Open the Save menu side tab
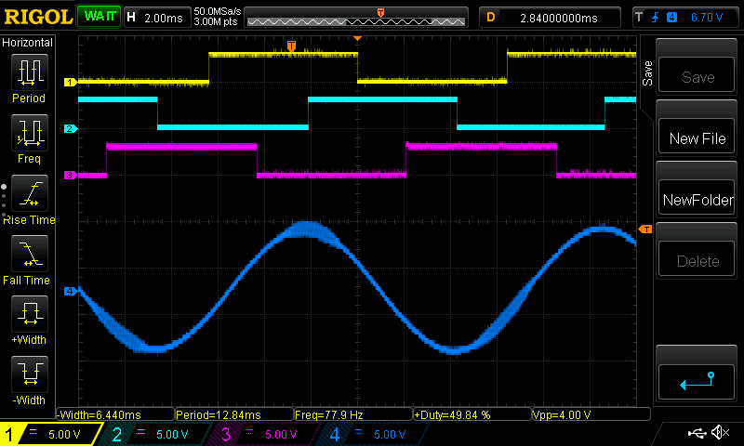This screenshot has height=446, width=744. [x=647, y=73]
